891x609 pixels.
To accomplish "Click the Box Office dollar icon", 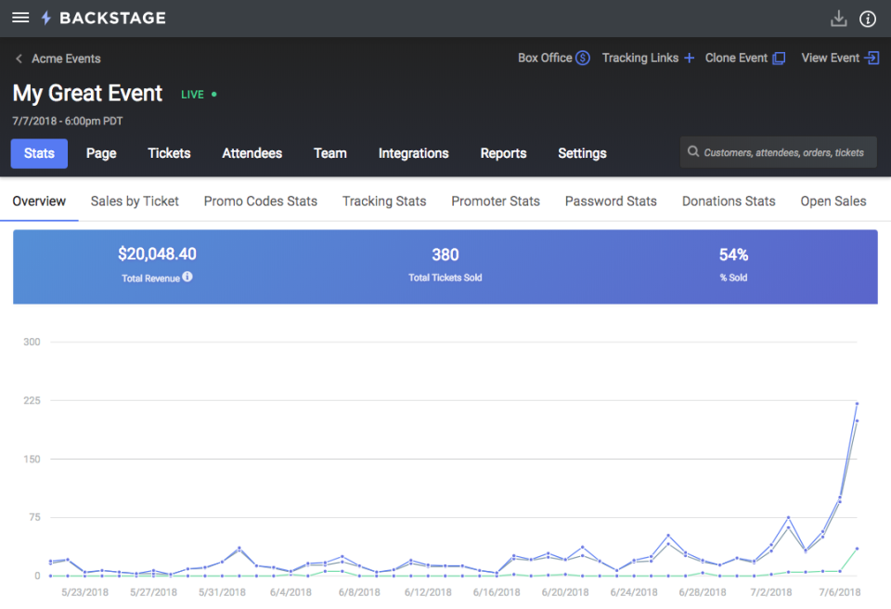I will coord(583,58).
